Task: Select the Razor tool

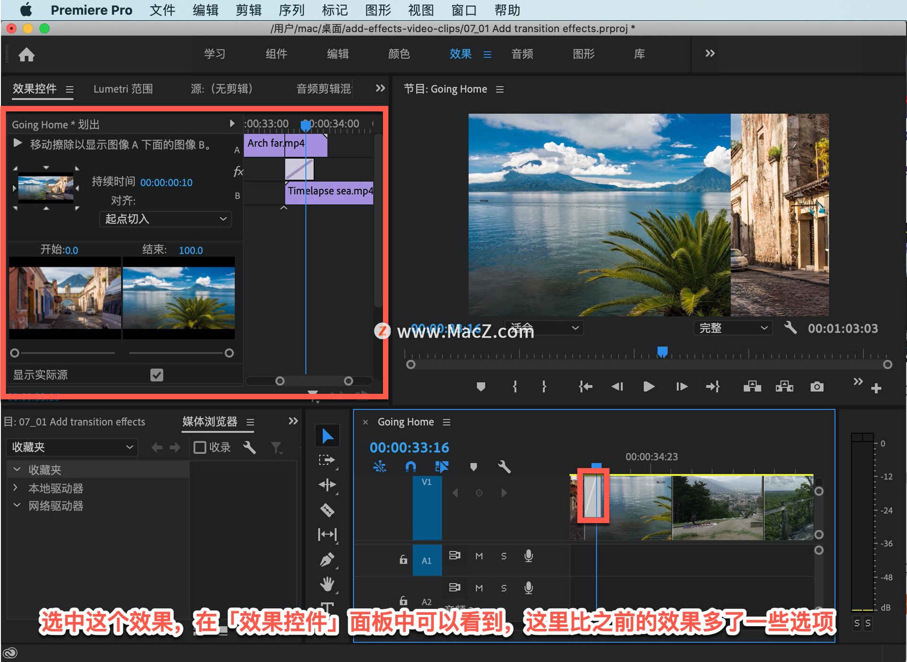Action: 327,510
